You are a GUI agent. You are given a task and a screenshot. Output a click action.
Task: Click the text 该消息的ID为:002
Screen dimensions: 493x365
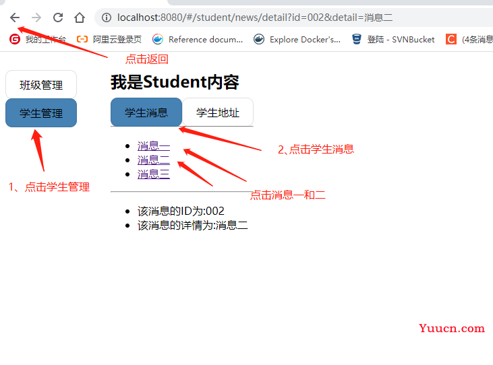(181, 211)
